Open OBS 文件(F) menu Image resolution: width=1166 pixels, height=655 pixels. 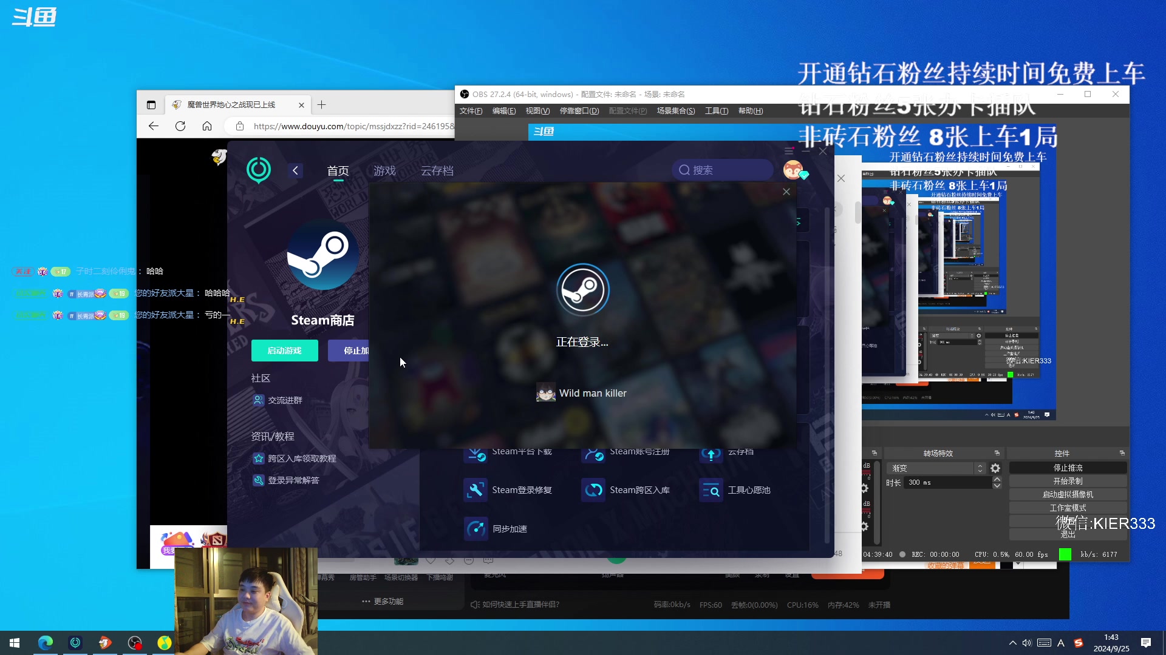tap(471, 111)
